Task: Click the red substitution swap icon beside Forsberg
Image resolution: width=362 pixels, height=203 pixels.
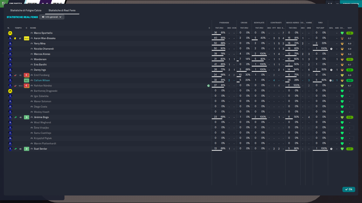Action: click(x=15, y=75)
